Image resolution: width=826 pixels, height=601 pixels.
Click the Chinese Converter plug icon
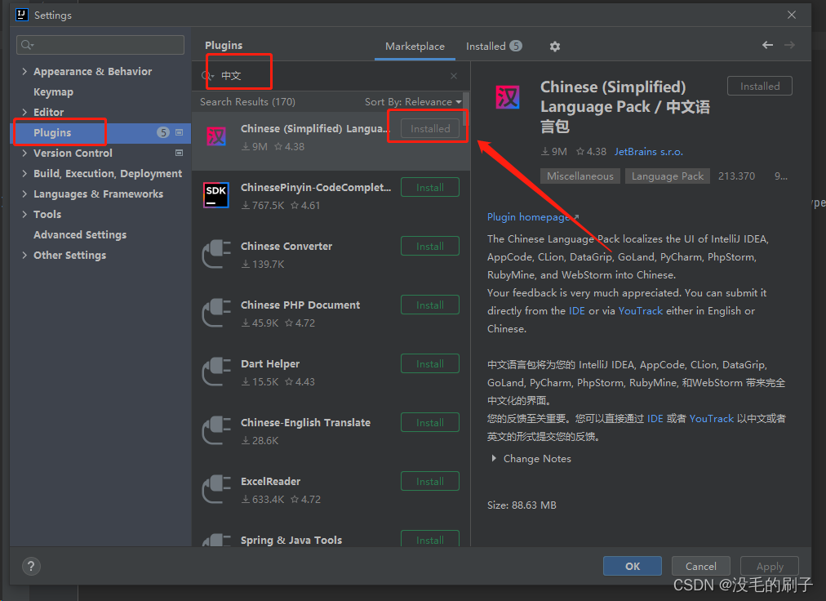216,254
